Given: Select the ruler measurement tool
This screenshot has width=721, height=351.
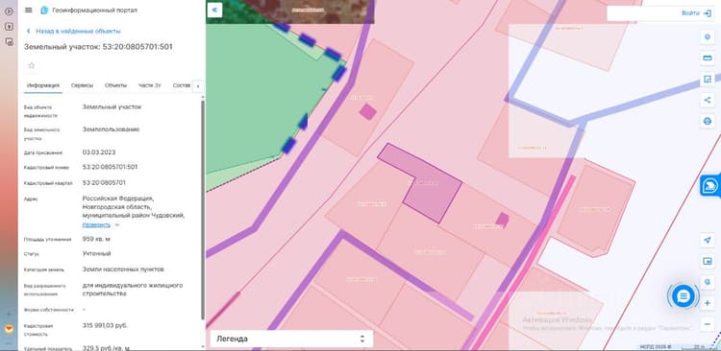Looking at the screenshot, I should pyautogui.click(x=708, y=58).
